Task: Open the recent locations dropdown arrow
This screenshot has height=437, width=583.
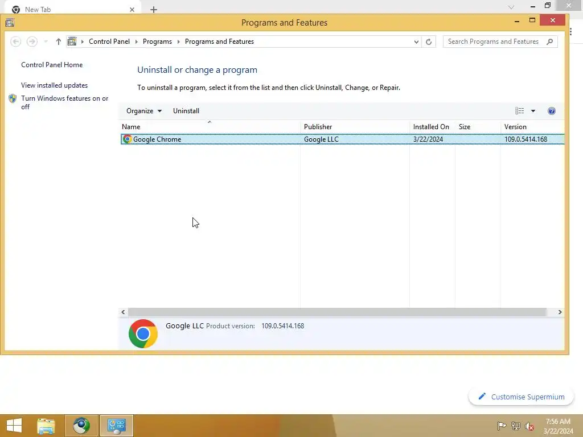Action: point(46,42)
